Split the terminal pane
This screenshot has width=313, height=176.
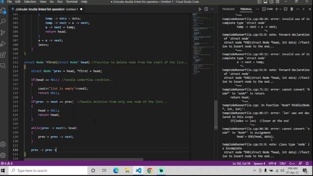coord(286,9)
